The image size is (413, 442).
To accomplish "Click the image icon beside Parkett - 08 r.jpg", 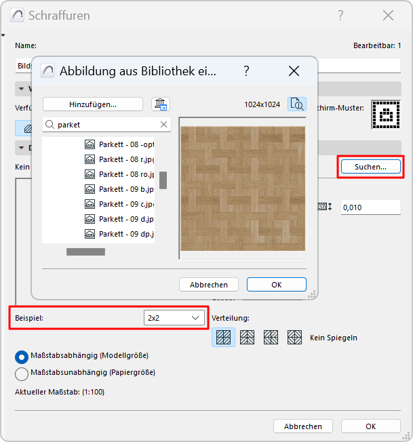I will click(90, 159).
